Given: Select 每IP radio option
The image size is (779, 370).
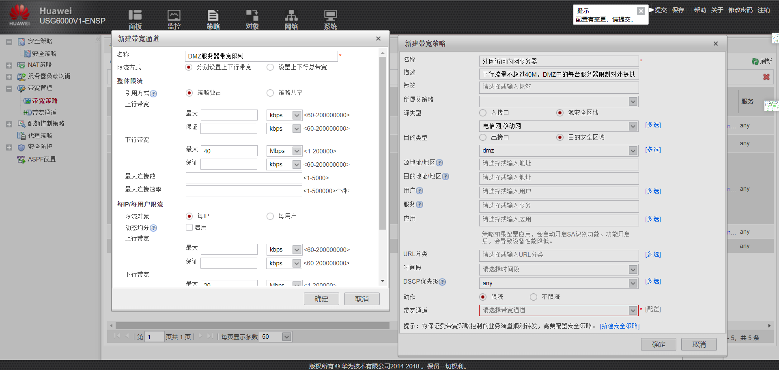Looking at the screenshot, I should click(189, 216).
